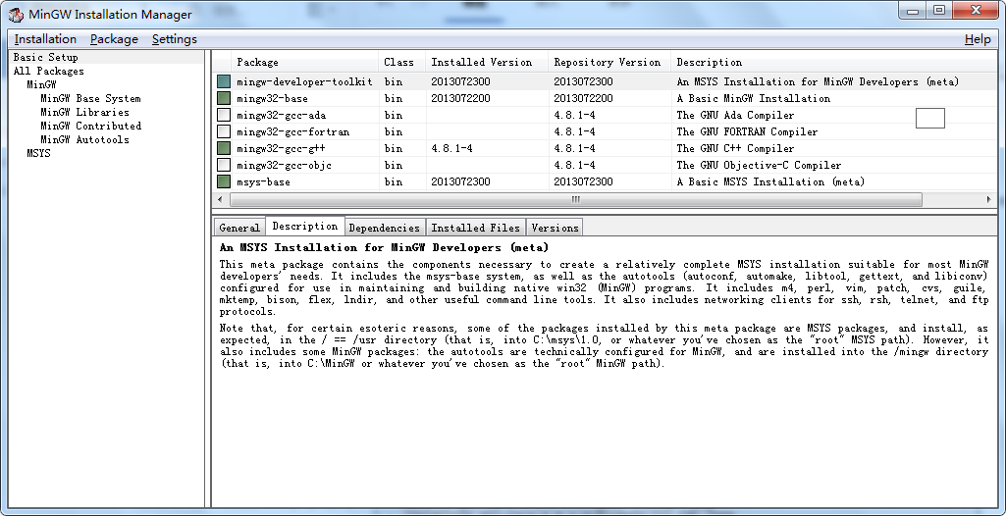Image resolution: width=1006 pixels, height=516 pixels.
Task: Toggle msys-base package checkbox
Action: [223, 181]
